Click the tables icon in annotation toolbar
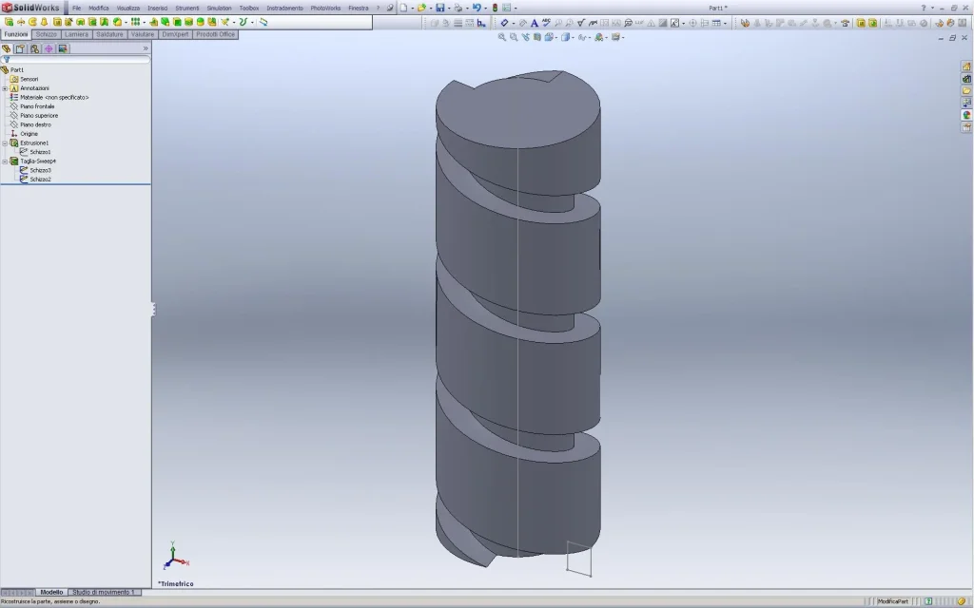This screenshot has height=608, width=974. [716, 23]
